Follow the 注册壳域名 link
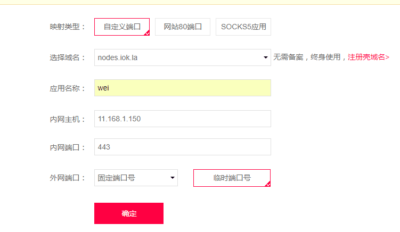Image resolution: width=400 pixels, height=232 pixels. pos(369,57)
